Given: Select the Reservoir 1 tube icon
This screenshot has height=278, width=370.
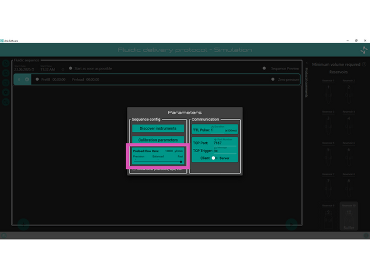Looking at the screenshot, I should coord(328,94).
